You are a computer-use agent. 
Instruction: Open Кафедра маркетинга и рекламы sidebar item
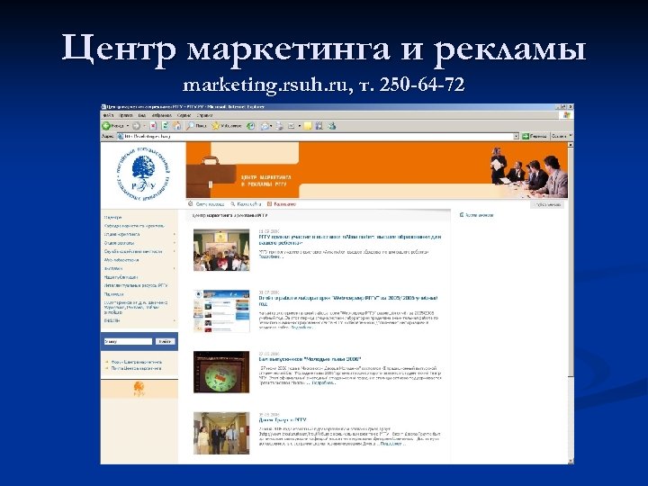pos(134,226)
